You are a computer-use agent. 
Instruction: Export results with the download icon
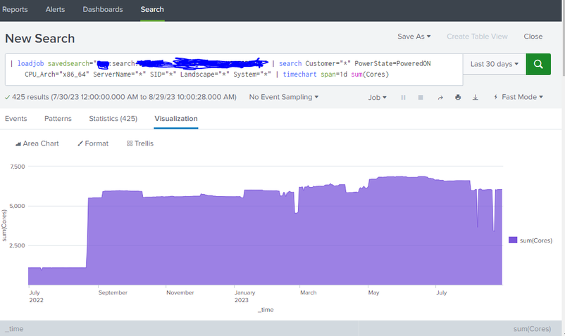(x=476, y=97)
